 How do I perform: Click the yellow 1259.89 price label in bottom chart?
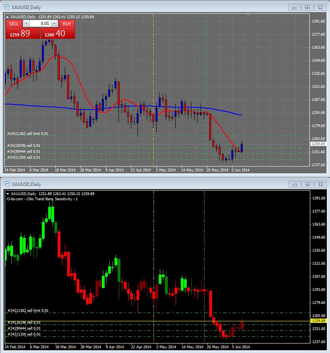(x=318, y=321)
